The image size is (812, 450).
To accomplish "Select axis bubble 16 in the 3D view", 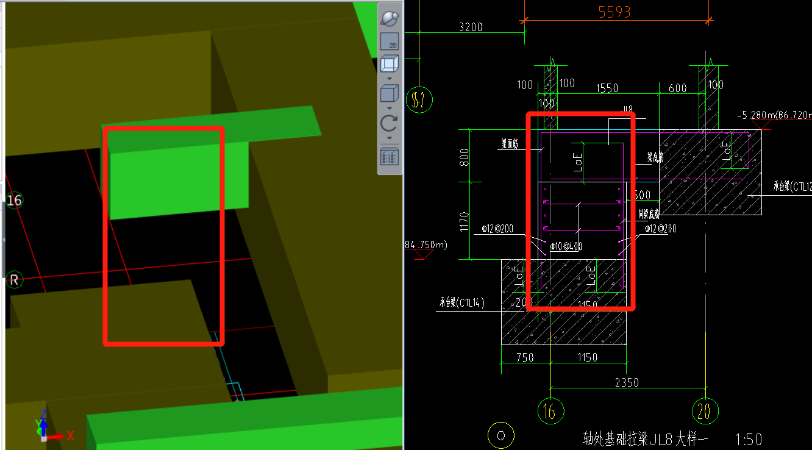I will (x=13, y=200).
